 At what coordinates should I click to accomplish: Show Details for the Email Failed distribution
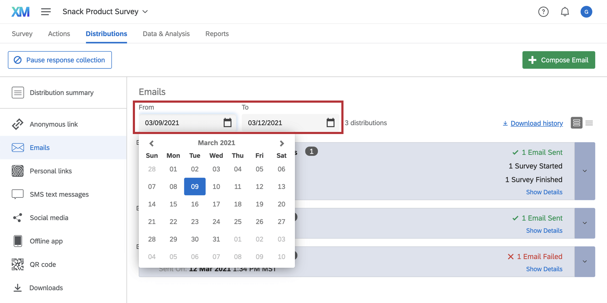[544, 269]
